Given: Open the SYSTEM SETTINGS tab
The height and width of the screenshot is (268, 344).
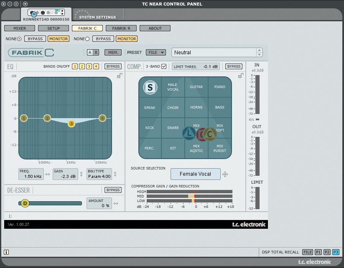Looking at the screenshot, I should click(98, 17).
